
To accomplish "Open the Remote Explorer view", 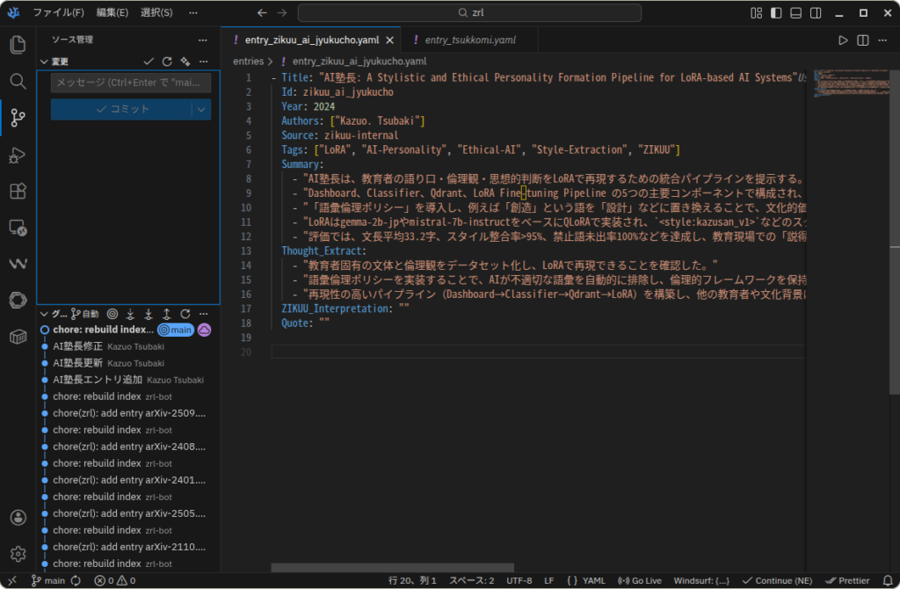I will pyautogui.click(x=18, y=228).
